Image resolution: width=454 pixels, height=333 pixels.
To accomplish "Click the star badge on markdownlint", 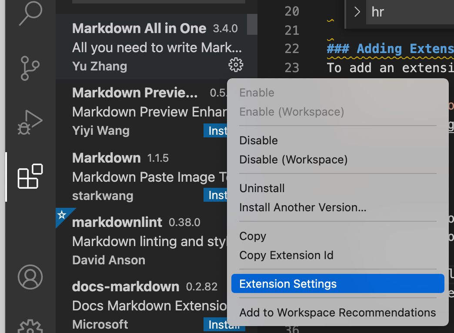I will coord(61,214).
